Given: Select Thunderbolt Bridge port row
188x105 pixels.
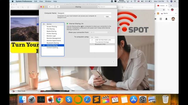Looking at the screenshot, I should click(x=102, y=42).
